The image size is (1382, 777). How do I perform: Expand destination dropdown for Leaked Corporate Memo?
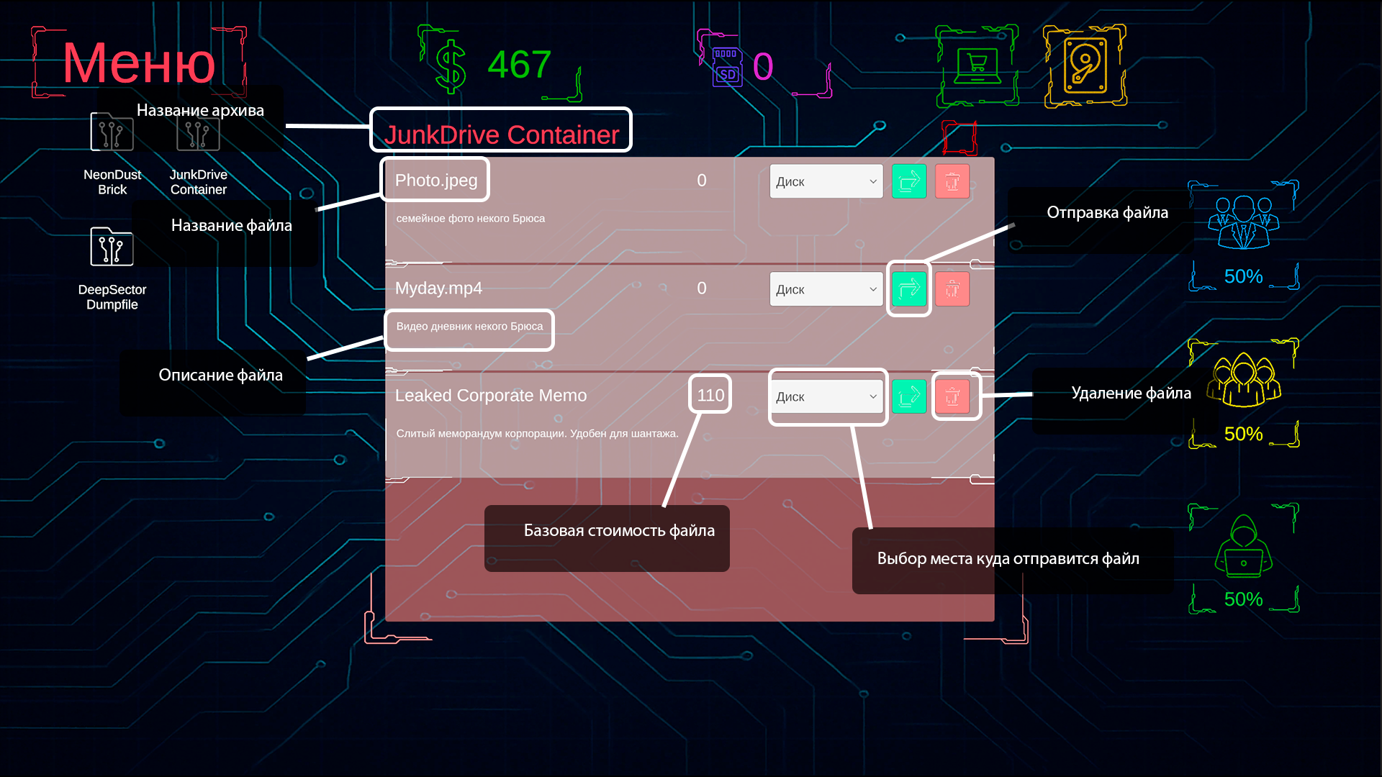pos(826,396)
